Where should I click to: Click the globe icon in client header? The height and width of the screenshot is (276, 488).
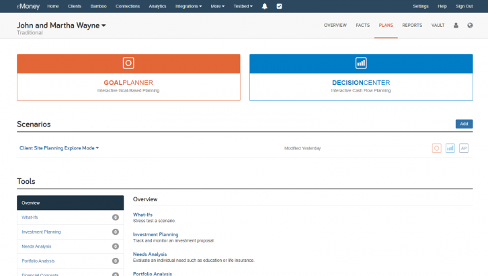coord(470,25)
